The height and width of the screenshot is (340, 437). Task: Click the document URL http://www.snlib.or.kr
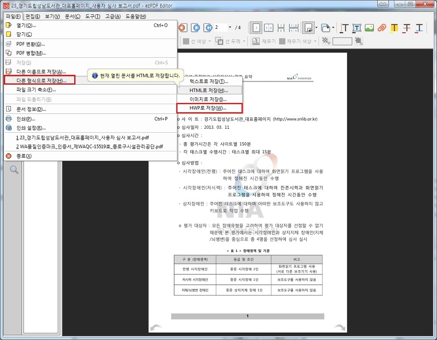click(295, 119)
